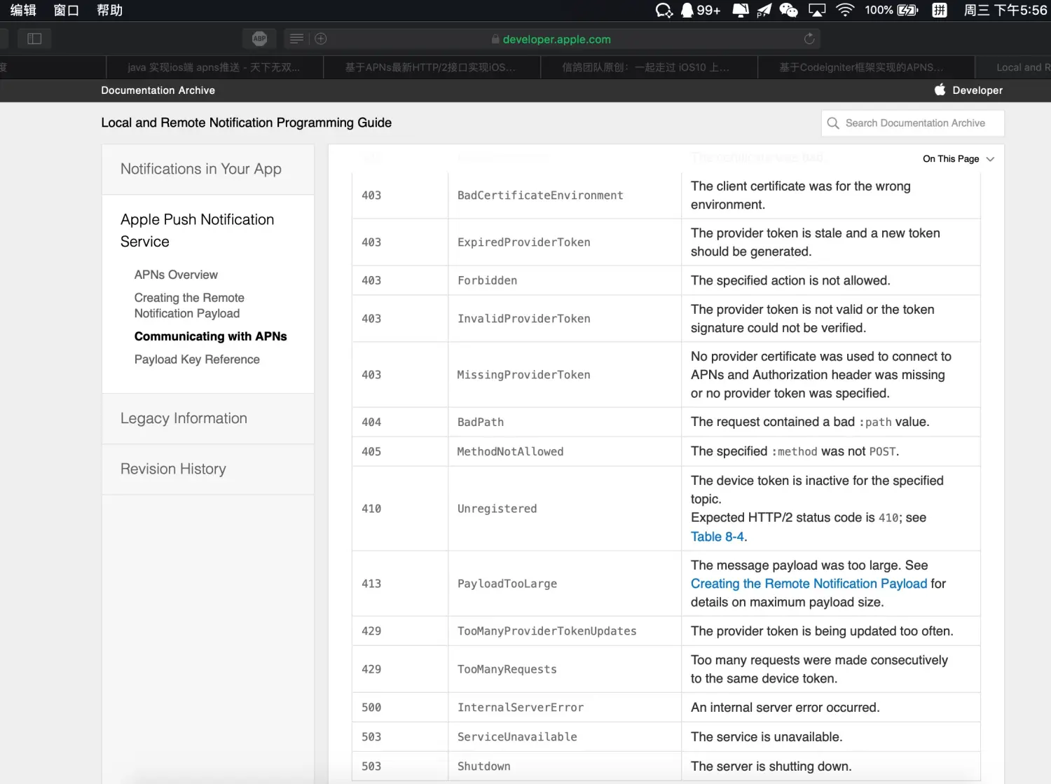The width and height of the screenshot is (1051, 784).
Task: Open the clock 周三 下午5:56 in menu bar
Action: (1005, 10)
